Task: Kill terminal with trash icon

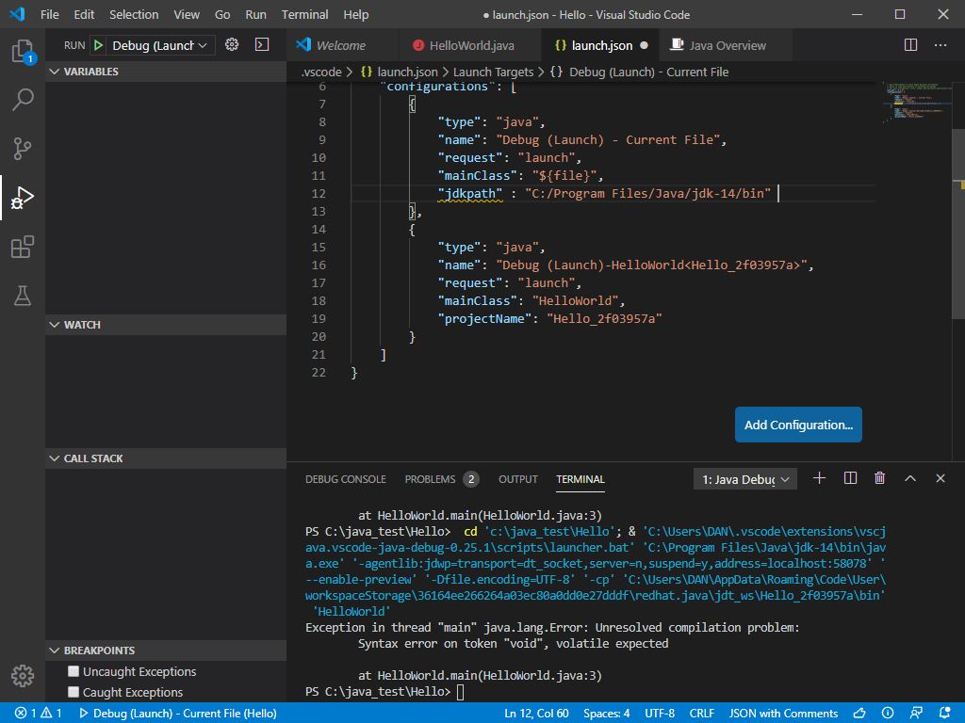Action: click(880, 478)
